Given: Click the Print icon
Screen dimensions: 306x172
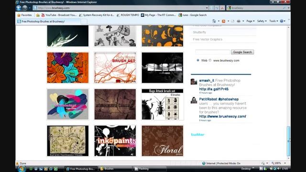Looking at the screenshot, I should 239,21.
